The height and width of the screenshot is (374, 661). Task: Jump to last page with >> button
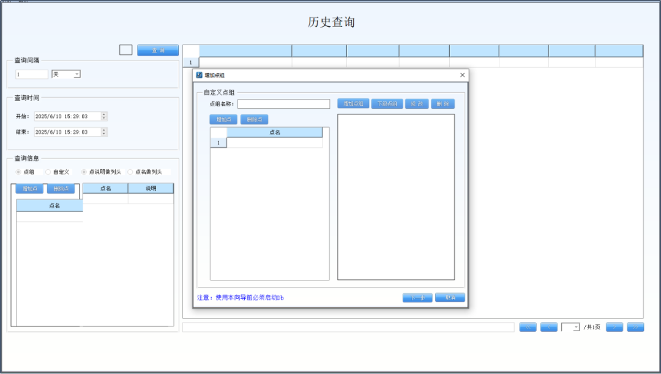(635, 327)
